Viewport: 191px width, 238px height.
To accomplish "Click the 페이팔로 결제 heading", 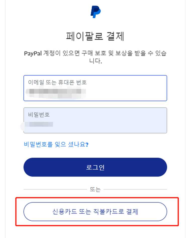I will coord(95,37).
